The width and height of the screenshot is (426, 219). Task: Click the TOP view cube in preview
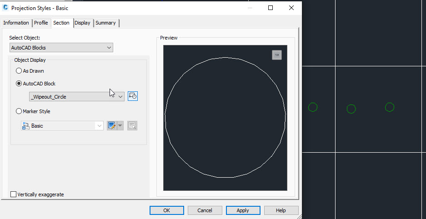click(277, 55)
